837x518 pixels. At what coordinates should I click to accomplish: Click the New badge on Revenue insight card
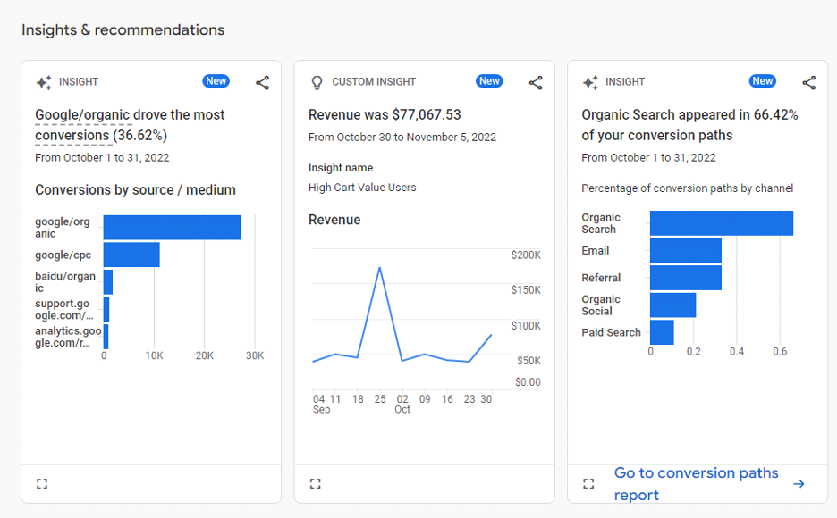(489, 81)
